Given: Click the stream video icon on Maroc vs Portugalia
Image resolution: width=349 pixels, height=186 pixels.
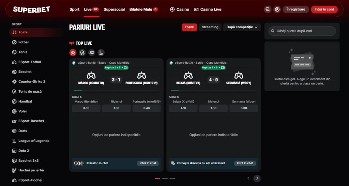Looking at the screenshot, I should tap(126, 68).
